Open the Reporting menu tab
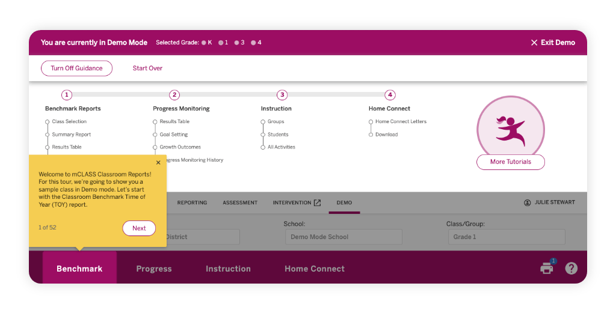This screenshot has height=313, width=616. pos(192,203)
